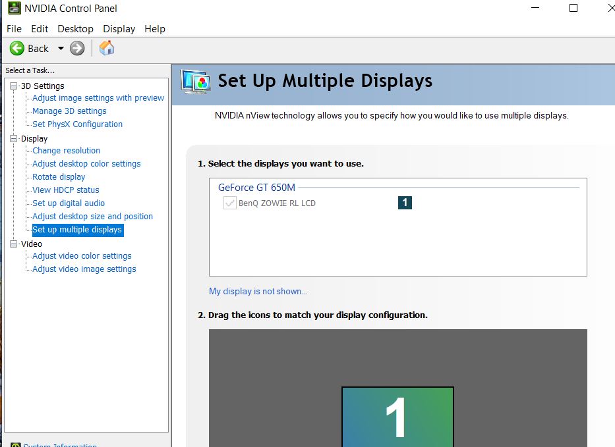
Task: Click the My display is not shown link
Action: [x=258, y=292]
